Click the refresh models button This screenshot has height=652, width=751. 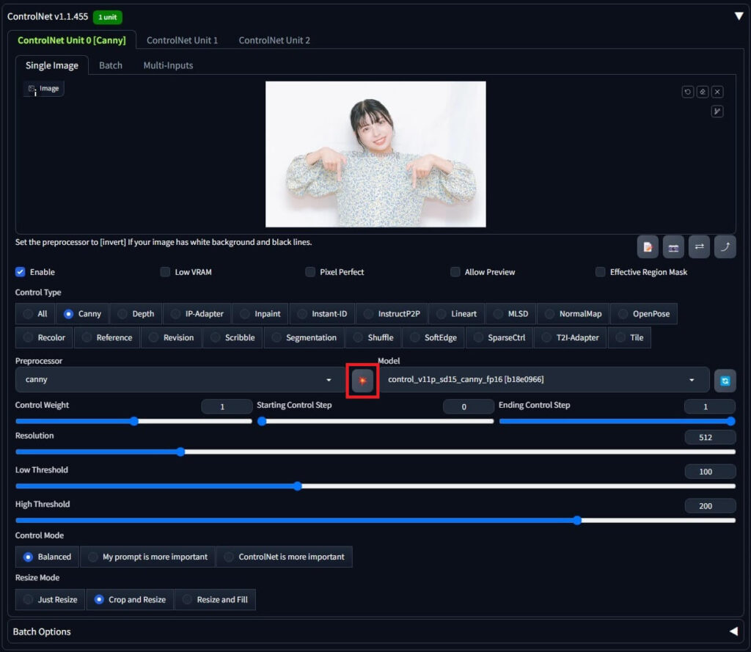(x=725, y=381)
